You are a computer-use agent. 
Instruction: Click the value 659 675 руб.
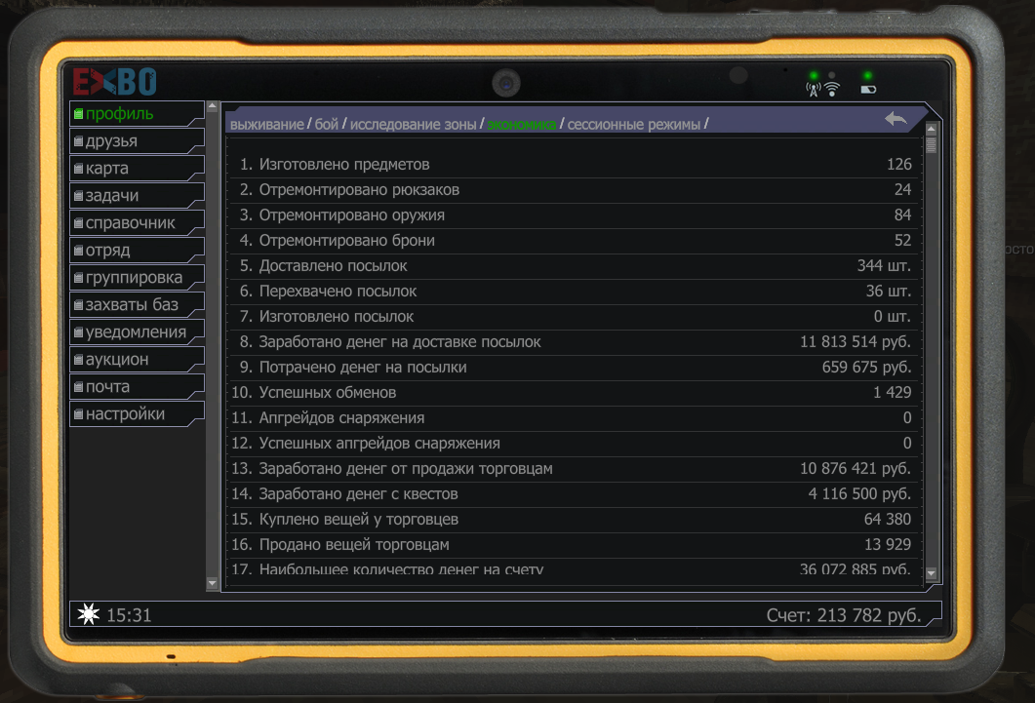point(866,368)
